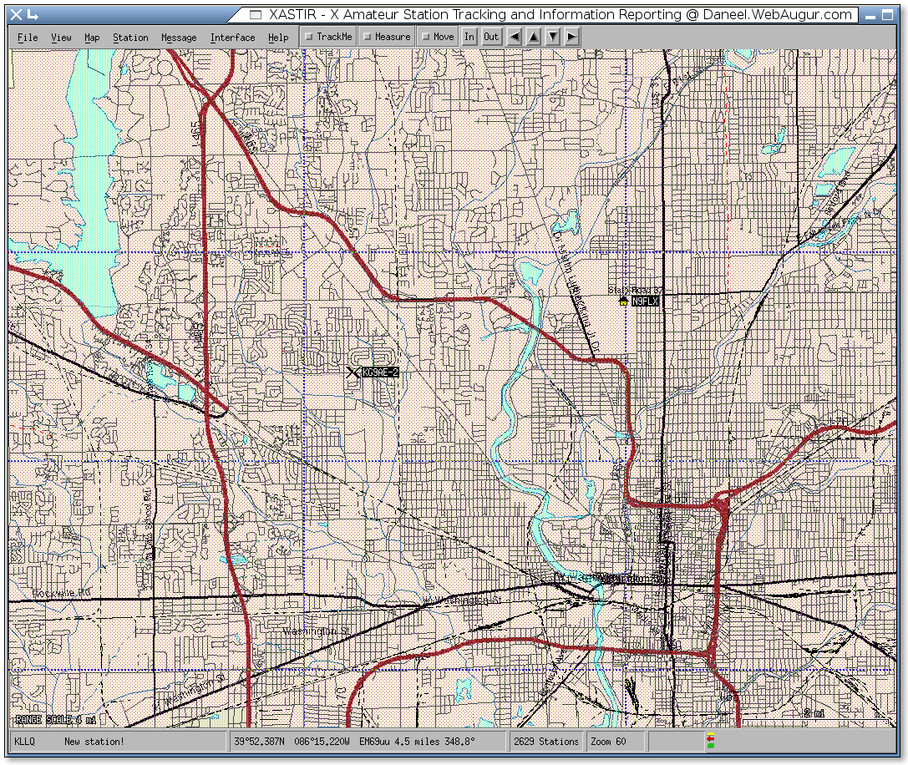Open the File menu
The width and height of the screenshot is (908, 765).
(28, 38)
